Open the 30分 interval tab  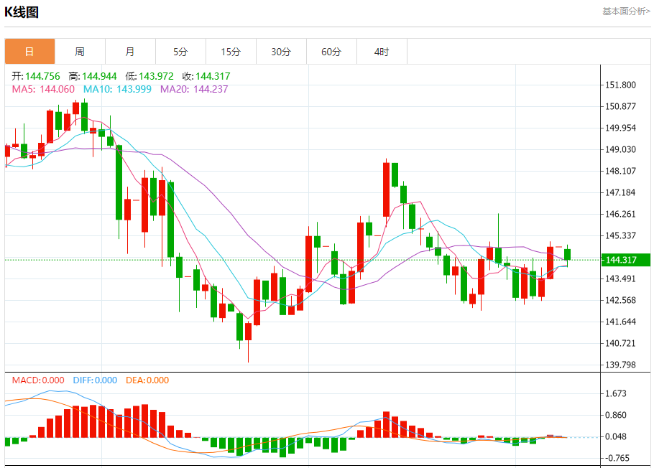281,52
